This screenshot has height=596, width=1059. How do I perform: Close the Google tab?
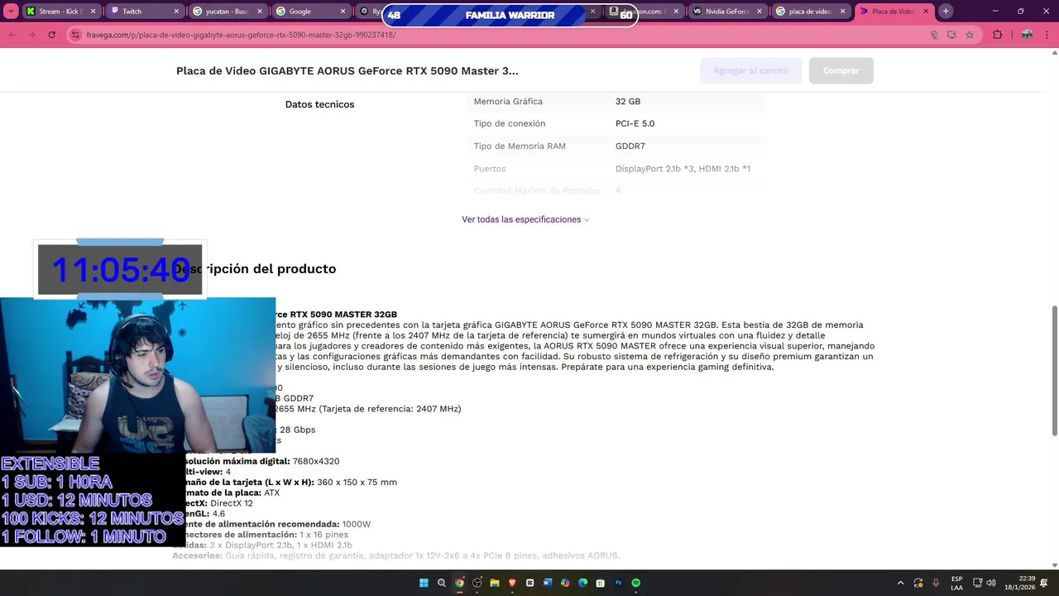coord(342,12)
